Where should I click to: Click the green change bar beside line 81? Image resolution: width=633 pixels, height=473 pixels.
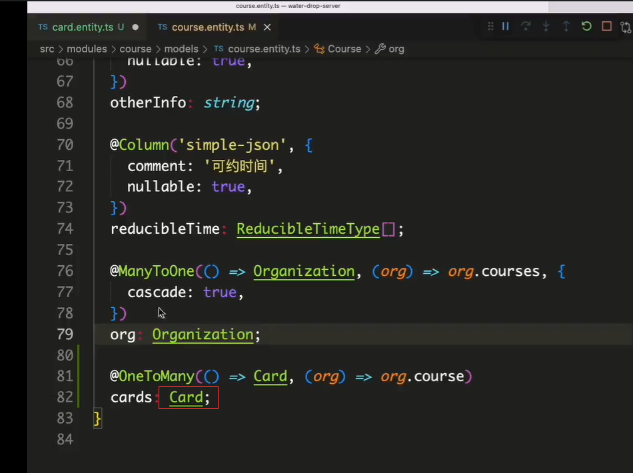click(x=79, y=376)
